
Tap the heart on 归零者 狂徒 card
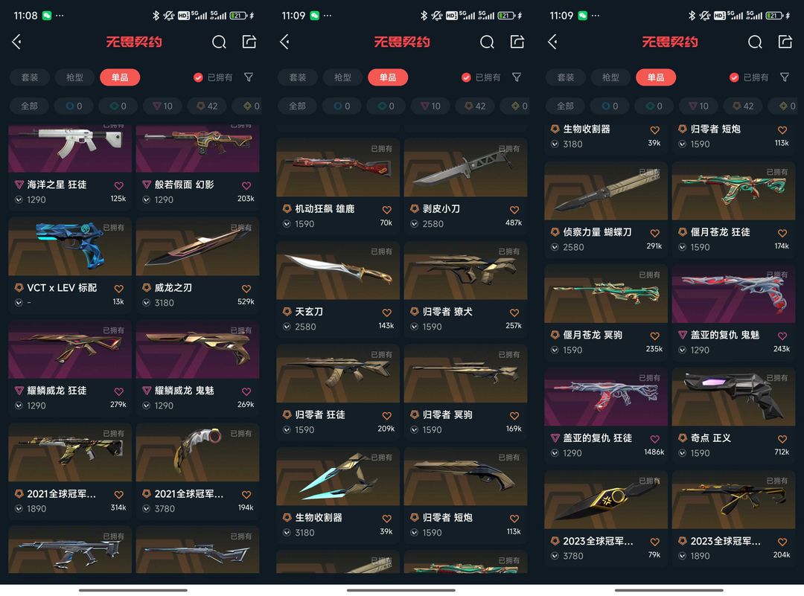[x=387, y=416]
